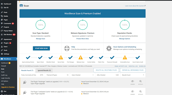Switch to Ignored Results (0) tab
Screen dimensions: 172x95
click(x=44, y=71)
